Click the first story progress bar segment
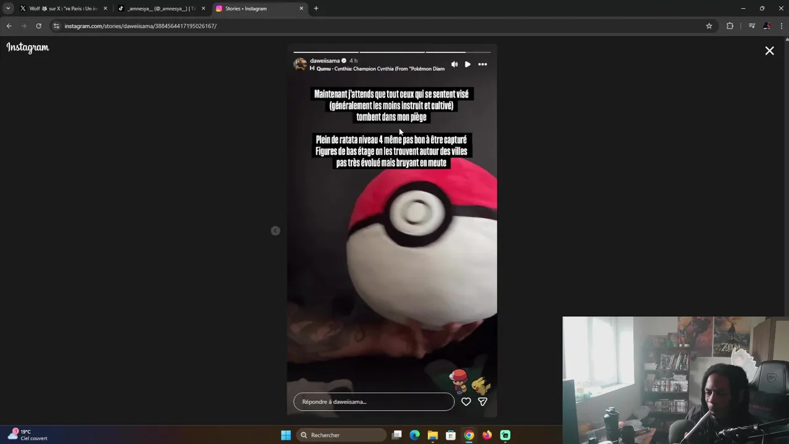The height and width of the screenshot is (444, 789). click(x=325, y=52)
